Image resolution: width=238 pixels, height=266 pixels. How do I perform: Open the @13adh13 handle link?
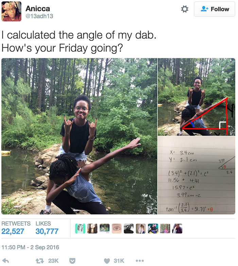pos(39,16)
